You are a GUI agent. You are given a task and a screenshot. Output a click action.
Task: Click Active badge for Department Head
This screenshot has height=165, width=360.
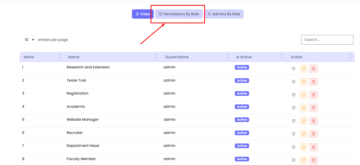pos(242,146)
